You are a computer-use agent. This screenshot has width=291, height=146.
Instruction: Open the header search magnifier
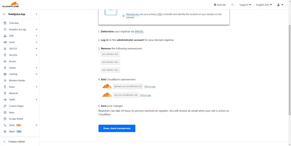(232, 5)
